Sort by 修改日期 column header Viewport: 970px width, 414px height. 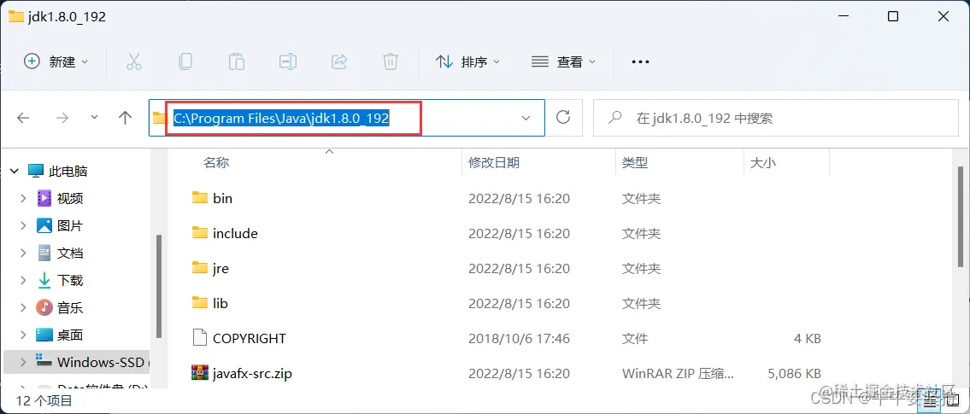(494, 162)
